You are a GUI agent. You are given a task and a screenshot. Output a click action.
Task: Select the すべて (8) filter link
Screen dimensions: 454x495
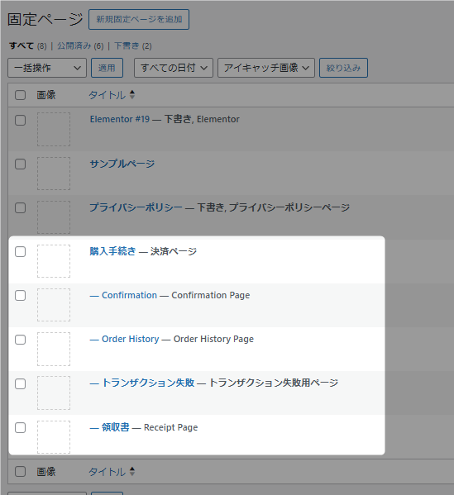pos(28,46)
